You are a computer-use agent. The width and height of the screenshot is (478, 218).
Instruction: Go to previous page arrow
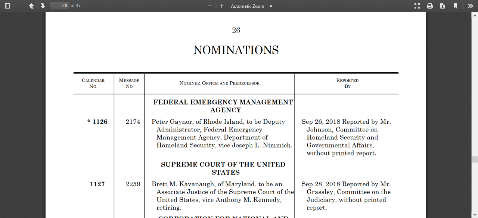[x=31, y=6]
